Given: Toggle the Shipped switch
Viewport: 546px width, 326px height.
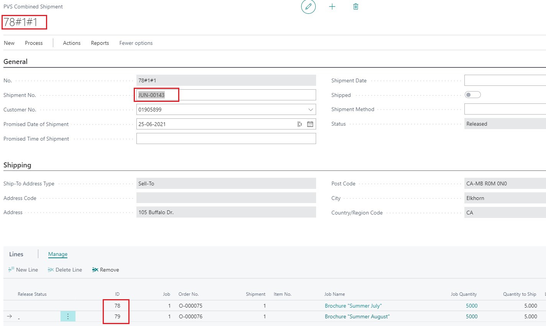Looking at the screenshot, I should click(x=472, y=95).
